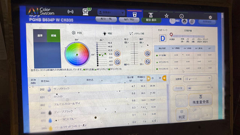Click the 残重量受信 button

tap(200, 100)
